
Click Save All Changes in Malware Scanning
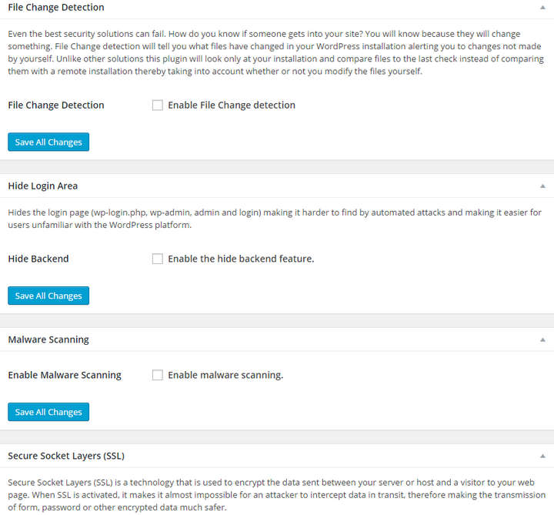(x=48, y=412)
